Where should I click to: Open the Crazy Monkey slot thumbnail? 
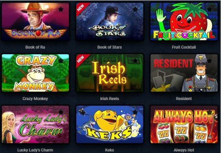[35, 73]
